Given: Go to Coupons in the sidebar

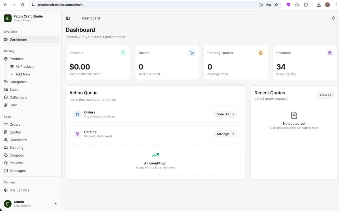Looking at the screenshot, I should [x=17, y=155].
